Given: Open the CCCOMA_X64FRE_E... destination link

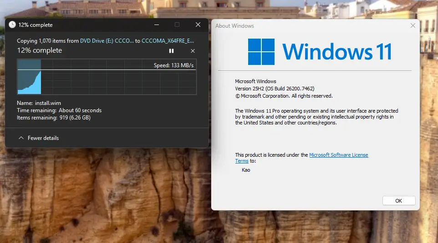Looking at the screenshot, I should (x=168, y=41).
